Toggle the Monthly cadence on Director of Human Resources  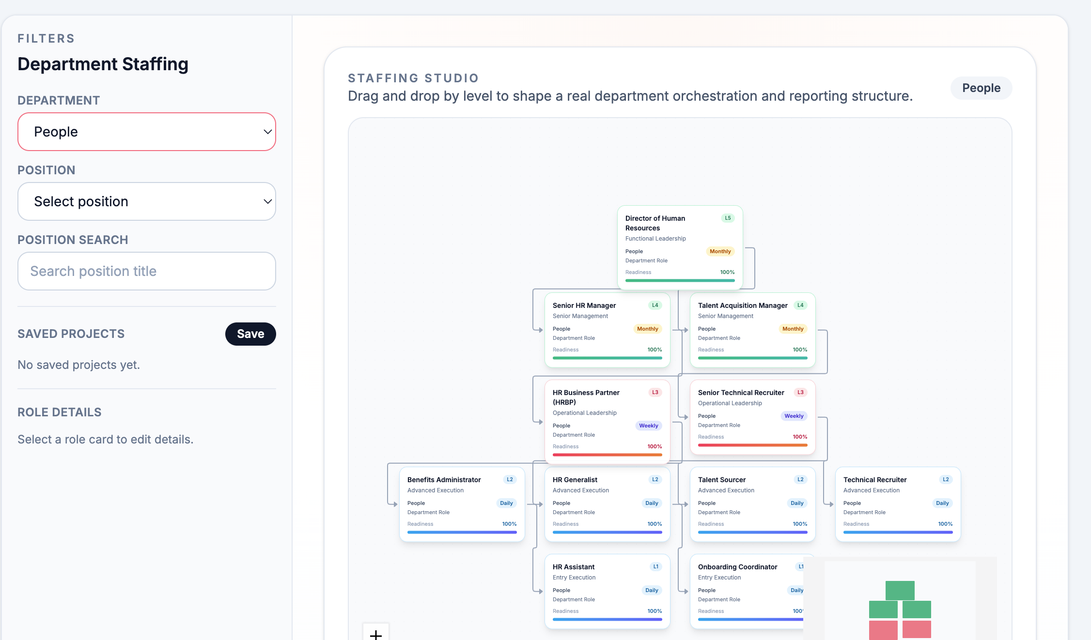(x=720, y=251)
